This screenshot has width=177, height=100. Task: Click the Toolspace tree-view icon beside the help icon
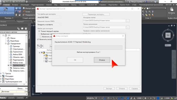[19, 28]
